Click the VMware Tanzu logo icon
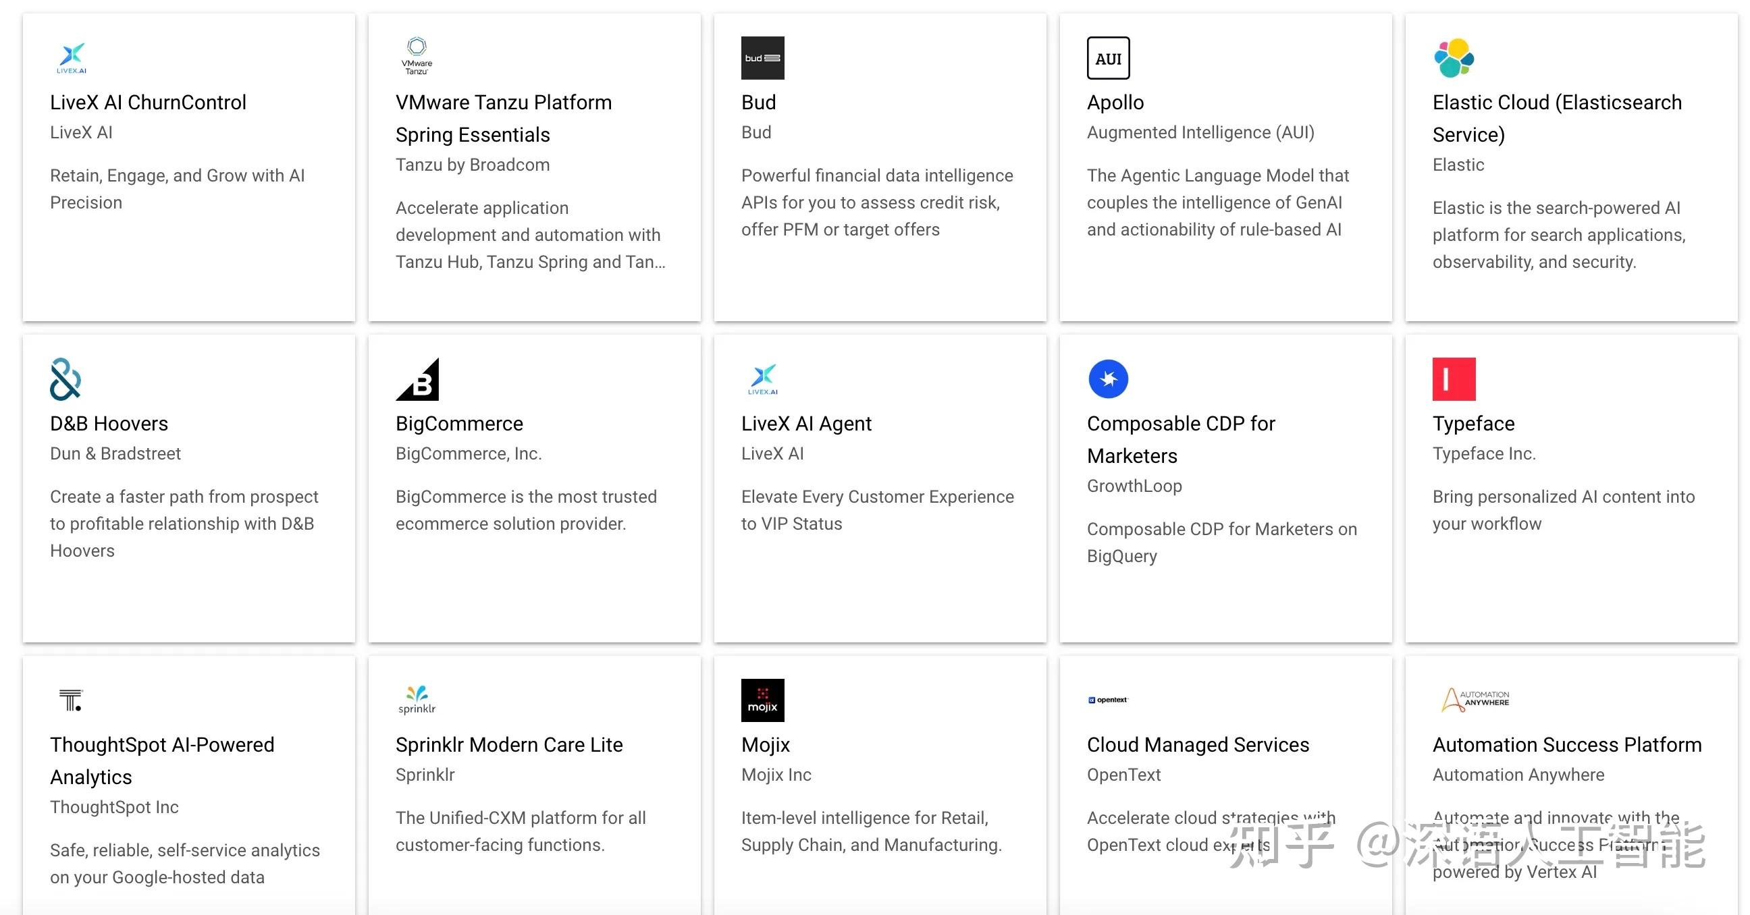Image resolution: width=1750 pixels, height=915 pixels. click(417, 56)
